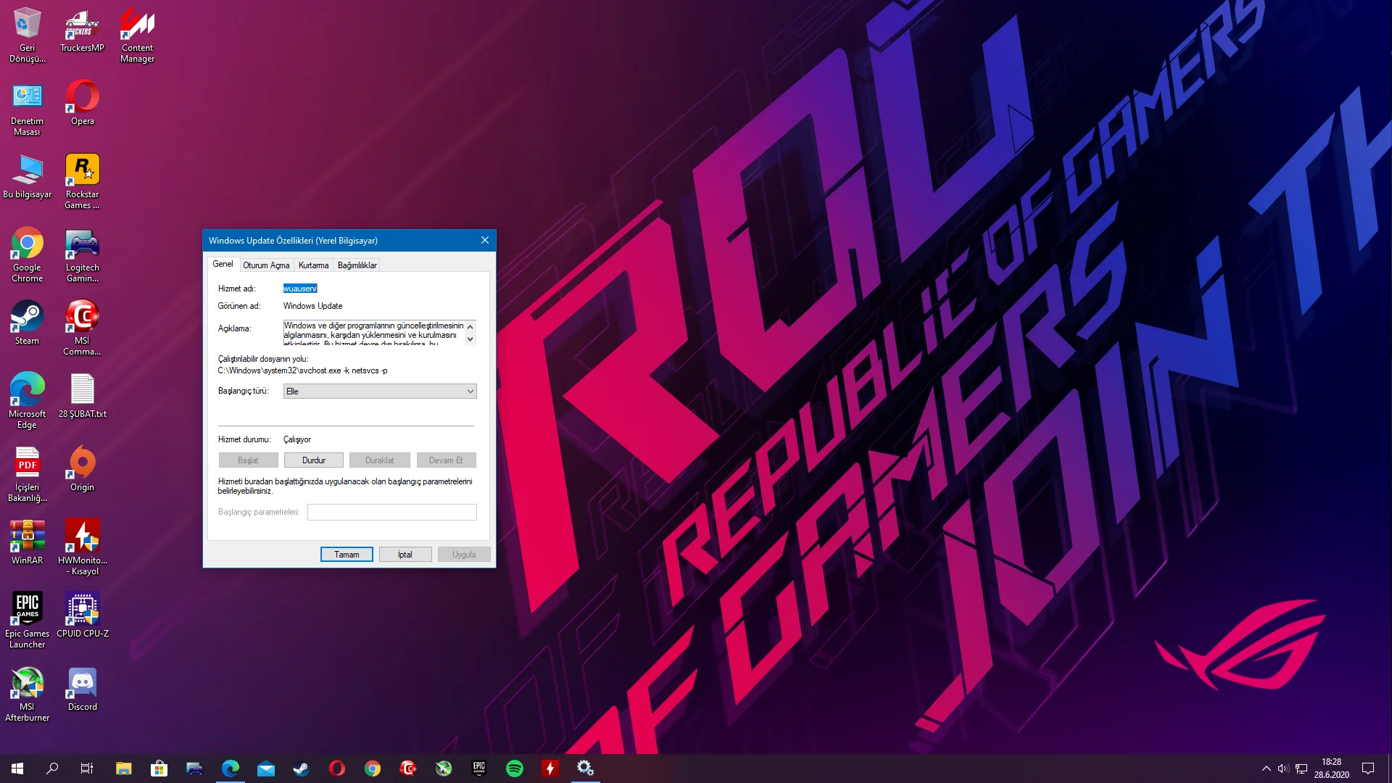Open Epic Games Launcher desktop icon

(27, 621)
